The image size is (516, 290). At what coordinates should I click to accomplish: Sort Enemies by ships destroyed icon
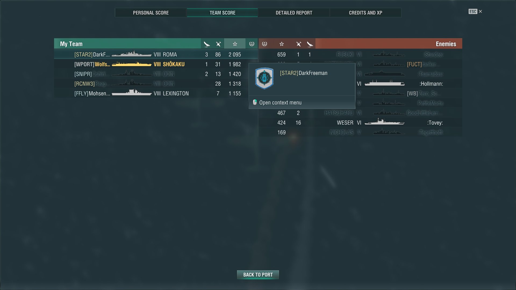pyautogui.click(x=310, y=44)
